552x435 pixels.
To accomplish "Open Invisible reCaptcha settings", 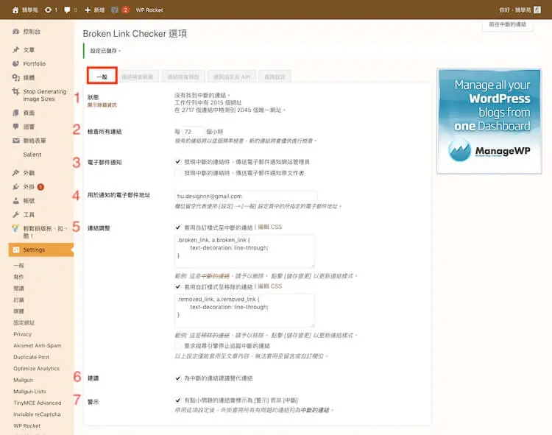I will coord(37,414).
